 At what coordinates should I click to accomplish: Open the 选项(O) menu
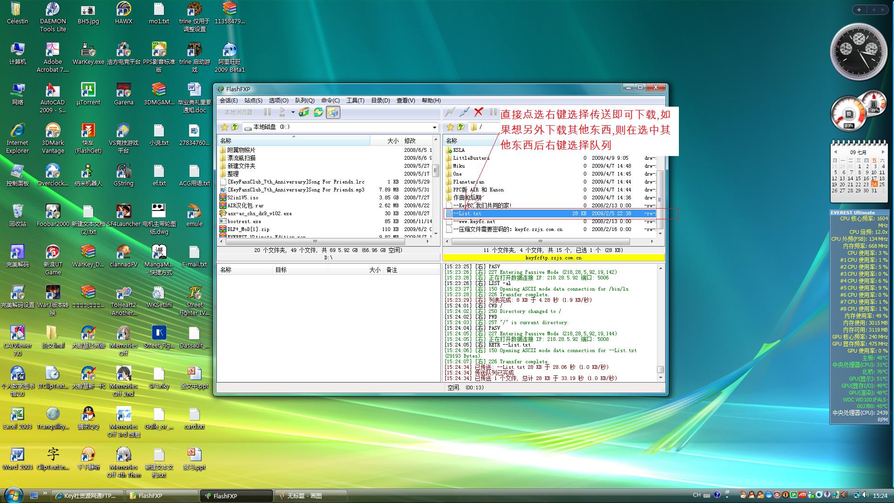tap(278, 101)
